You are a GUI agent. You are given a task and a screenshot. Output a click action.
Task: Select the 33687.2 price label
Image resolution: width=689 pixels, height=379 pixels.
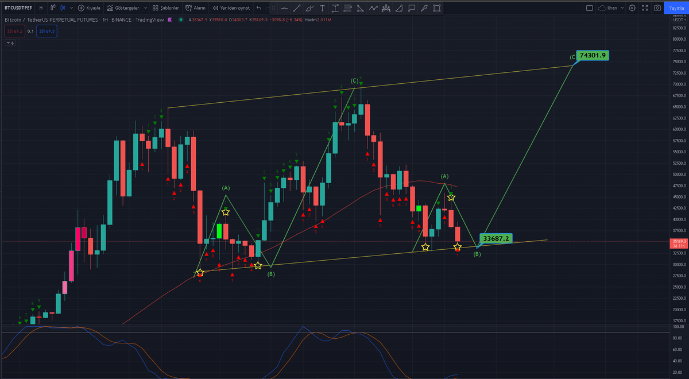point(497,238)
